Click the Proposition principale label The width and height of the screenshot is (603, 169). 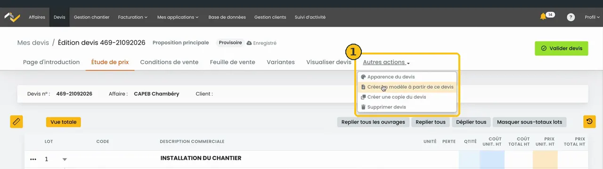click(x=180, y=43)
